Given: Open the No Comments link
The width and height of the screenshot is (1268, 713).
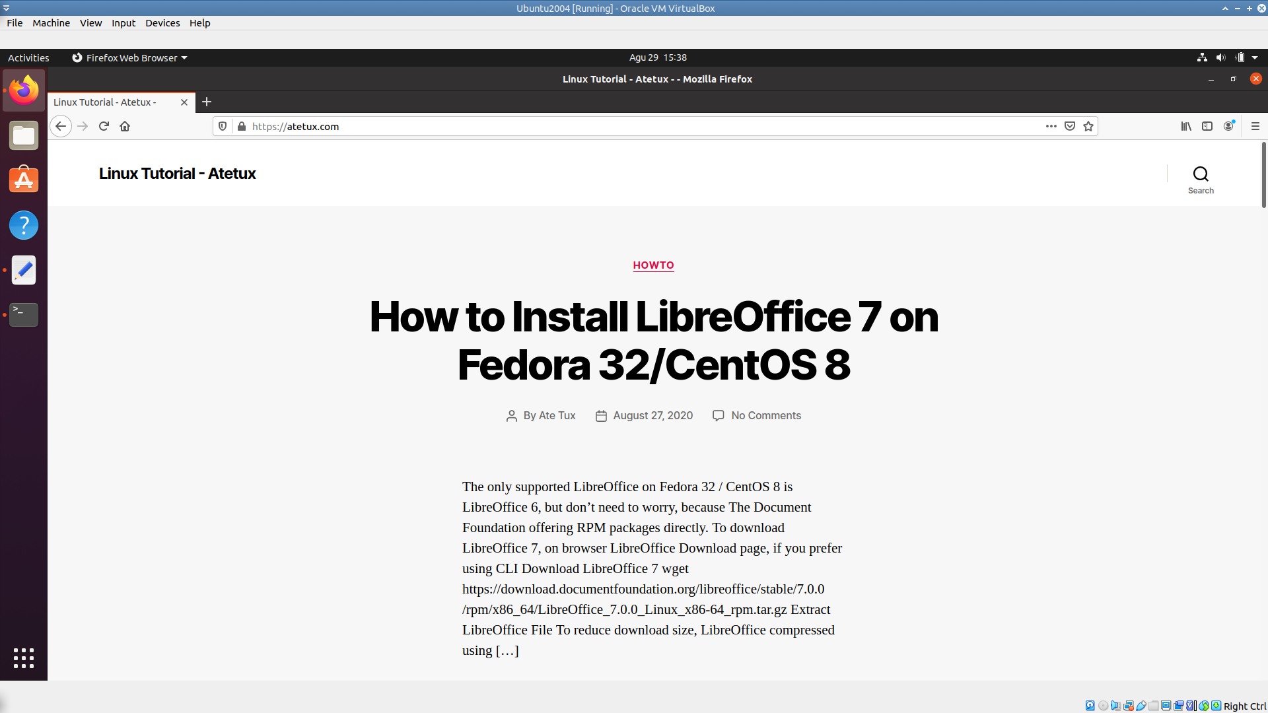Looking at the screenshot, I should [x=766, y=415].
